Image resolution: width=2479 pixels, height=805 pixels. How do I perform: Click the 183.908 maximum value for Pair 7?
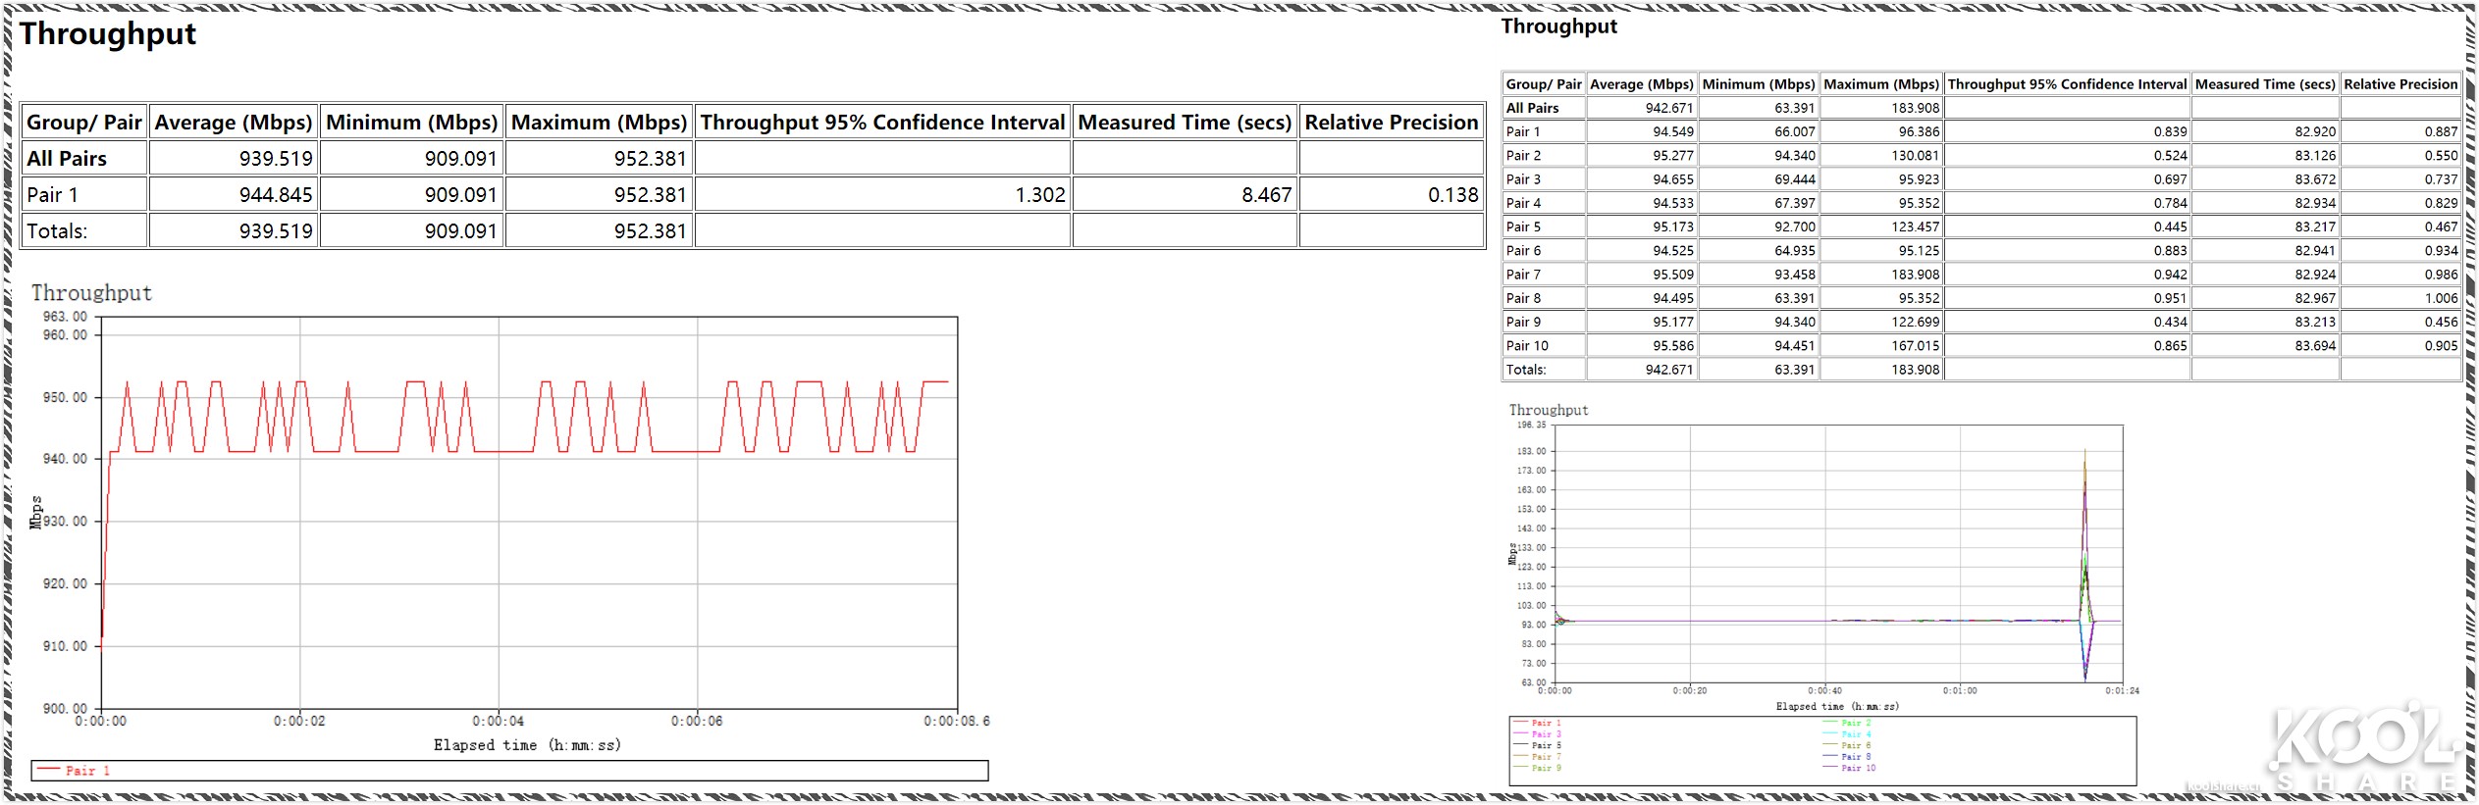pyautogui.click(x=1915, y=275)
